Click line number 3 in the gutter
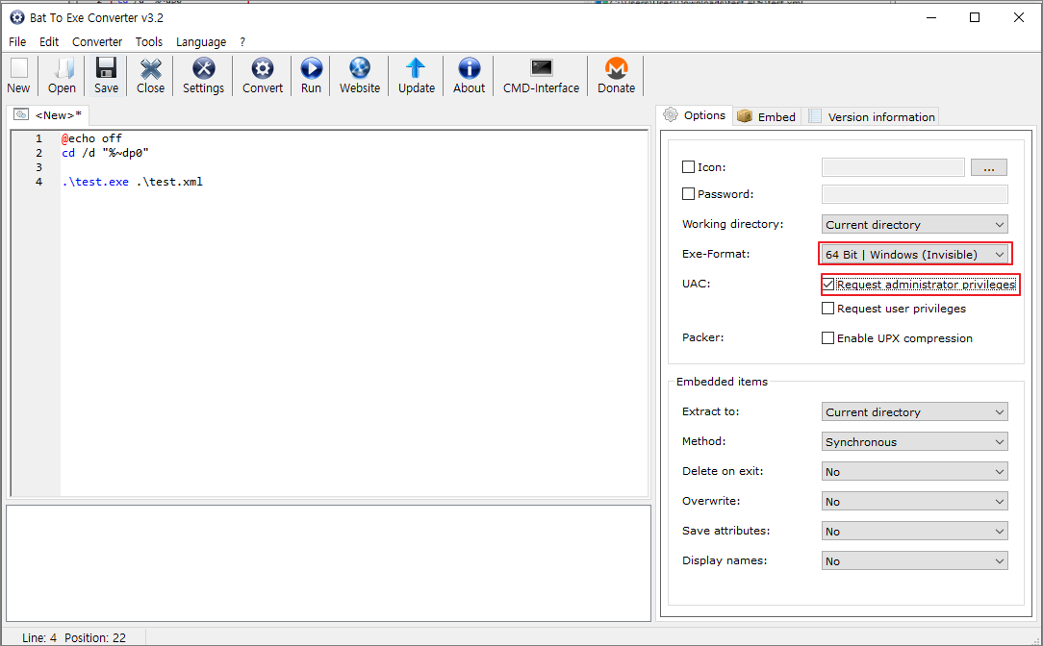 coord(38,167)
